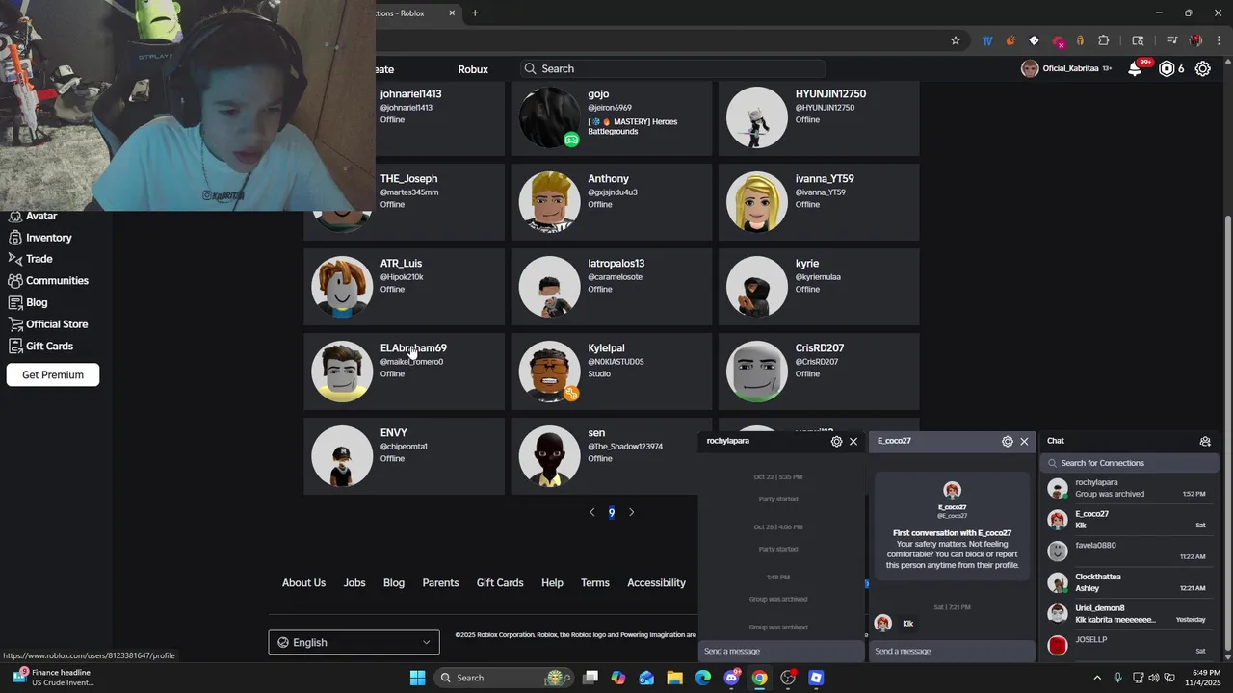
Task: Open ivanna_YT59's avatar thumbnail
Action: 757,202
